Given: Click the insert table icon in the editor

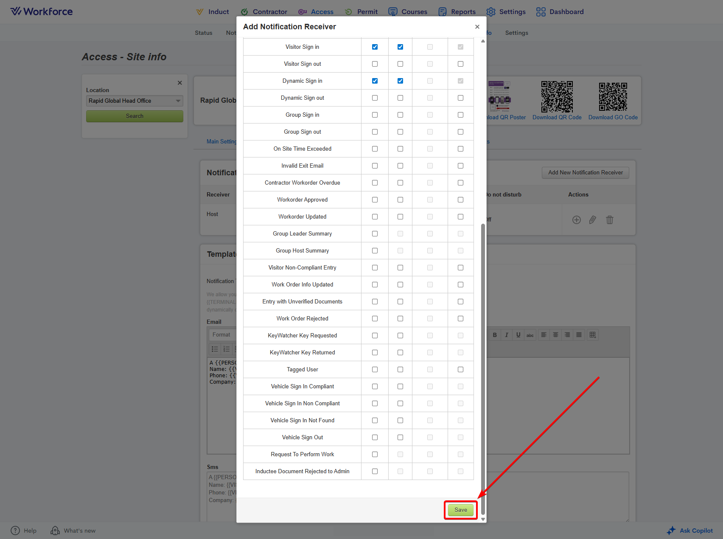Looking at the screenshot, I should 593,335.
